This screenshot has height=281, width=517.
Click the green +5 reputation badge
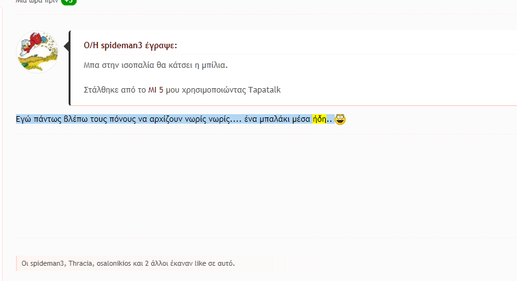(69, 2)
